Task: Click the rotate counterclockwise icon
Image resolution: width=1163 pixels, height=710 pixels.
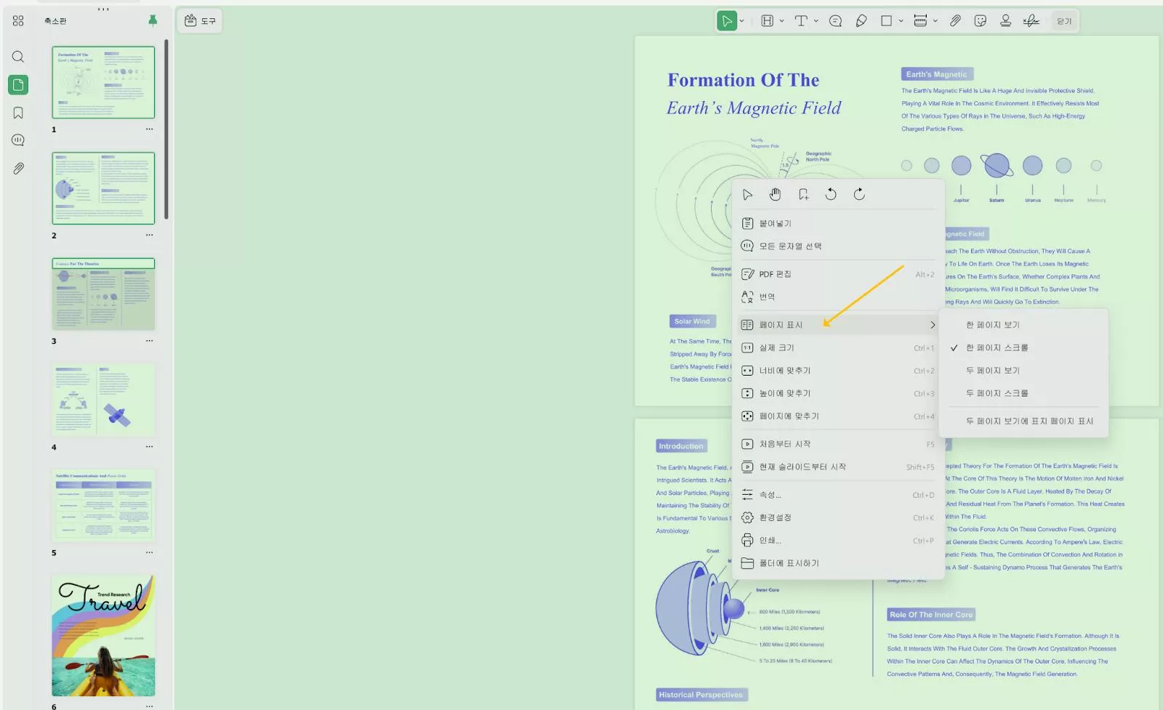Action: tap(831, 194)
